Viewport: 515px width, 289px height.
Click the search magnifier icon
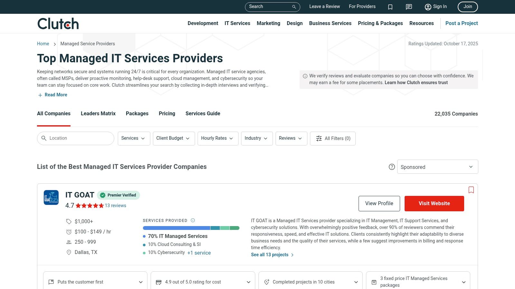click(x=294, y=7)
